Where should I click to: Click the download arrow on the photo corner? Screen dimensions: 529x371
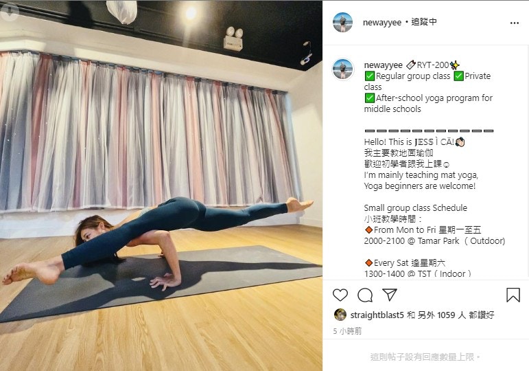click(10, 11)
